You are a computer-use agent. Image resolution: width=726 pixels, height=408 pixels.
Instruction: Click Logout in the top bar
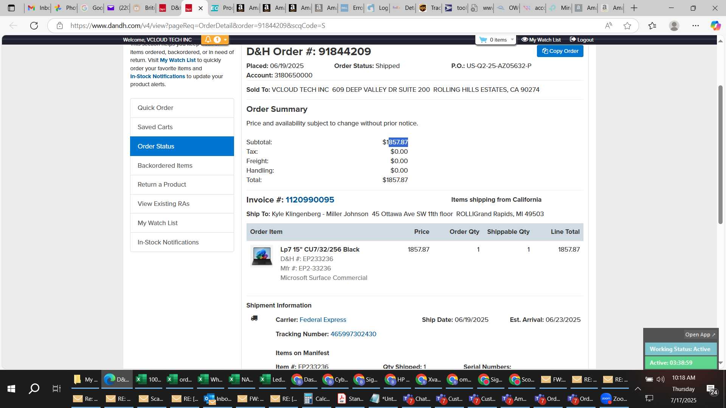[x=582, y=40]
